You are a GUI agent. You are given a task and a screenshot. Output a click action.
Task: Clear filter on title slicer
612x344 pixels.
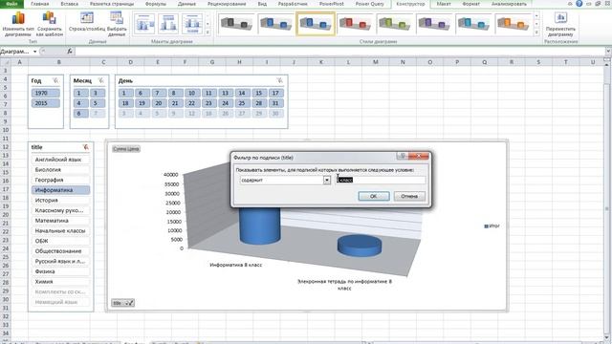[85, 147]
